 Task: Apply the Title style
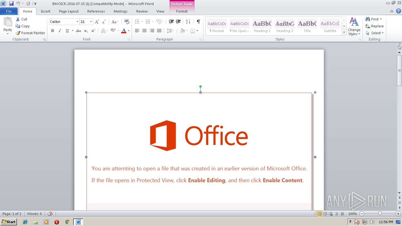pyautogui.click(x=307, y=26)
